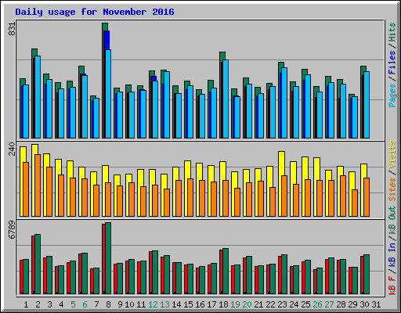
Task: Click the green kB Out bar for day 18
Action: (x=226, y=272)
